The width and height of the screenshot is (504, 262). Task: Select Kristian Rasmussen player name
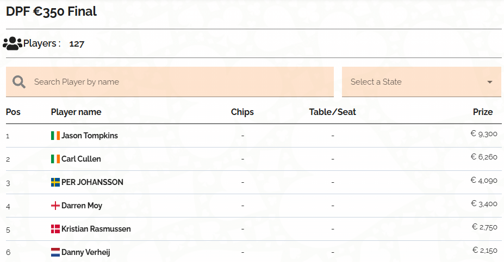[x=96, y=229]
